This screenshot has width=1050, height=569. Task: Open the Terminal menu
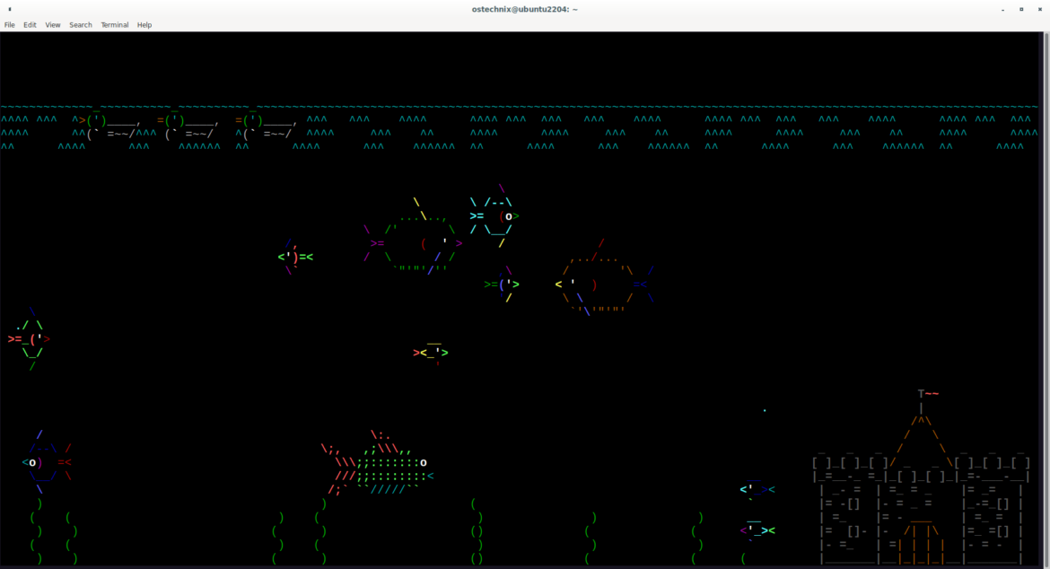point(114,25)
